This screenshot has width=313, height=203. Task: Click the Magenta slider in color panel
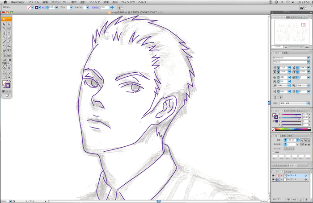[x=292, y=118]
